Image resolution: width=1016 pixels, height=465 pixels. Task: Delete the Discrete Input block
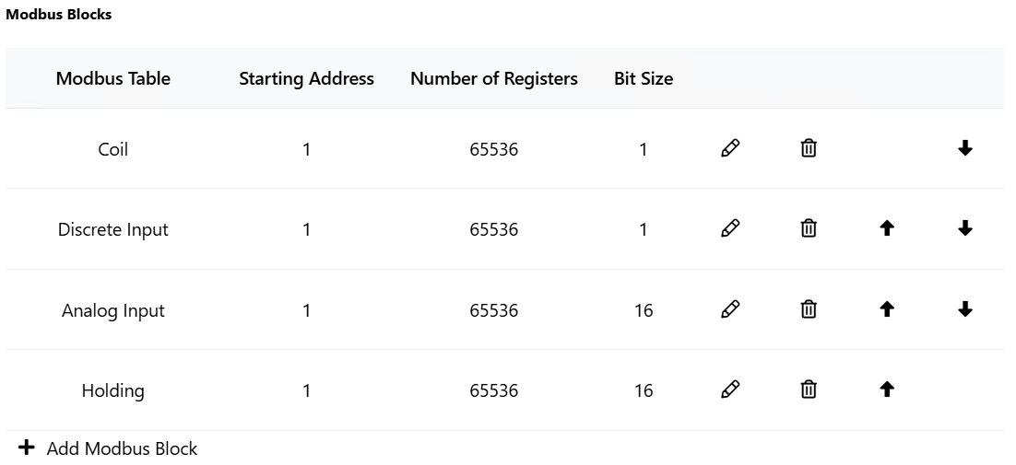click(x=809, y=228)
